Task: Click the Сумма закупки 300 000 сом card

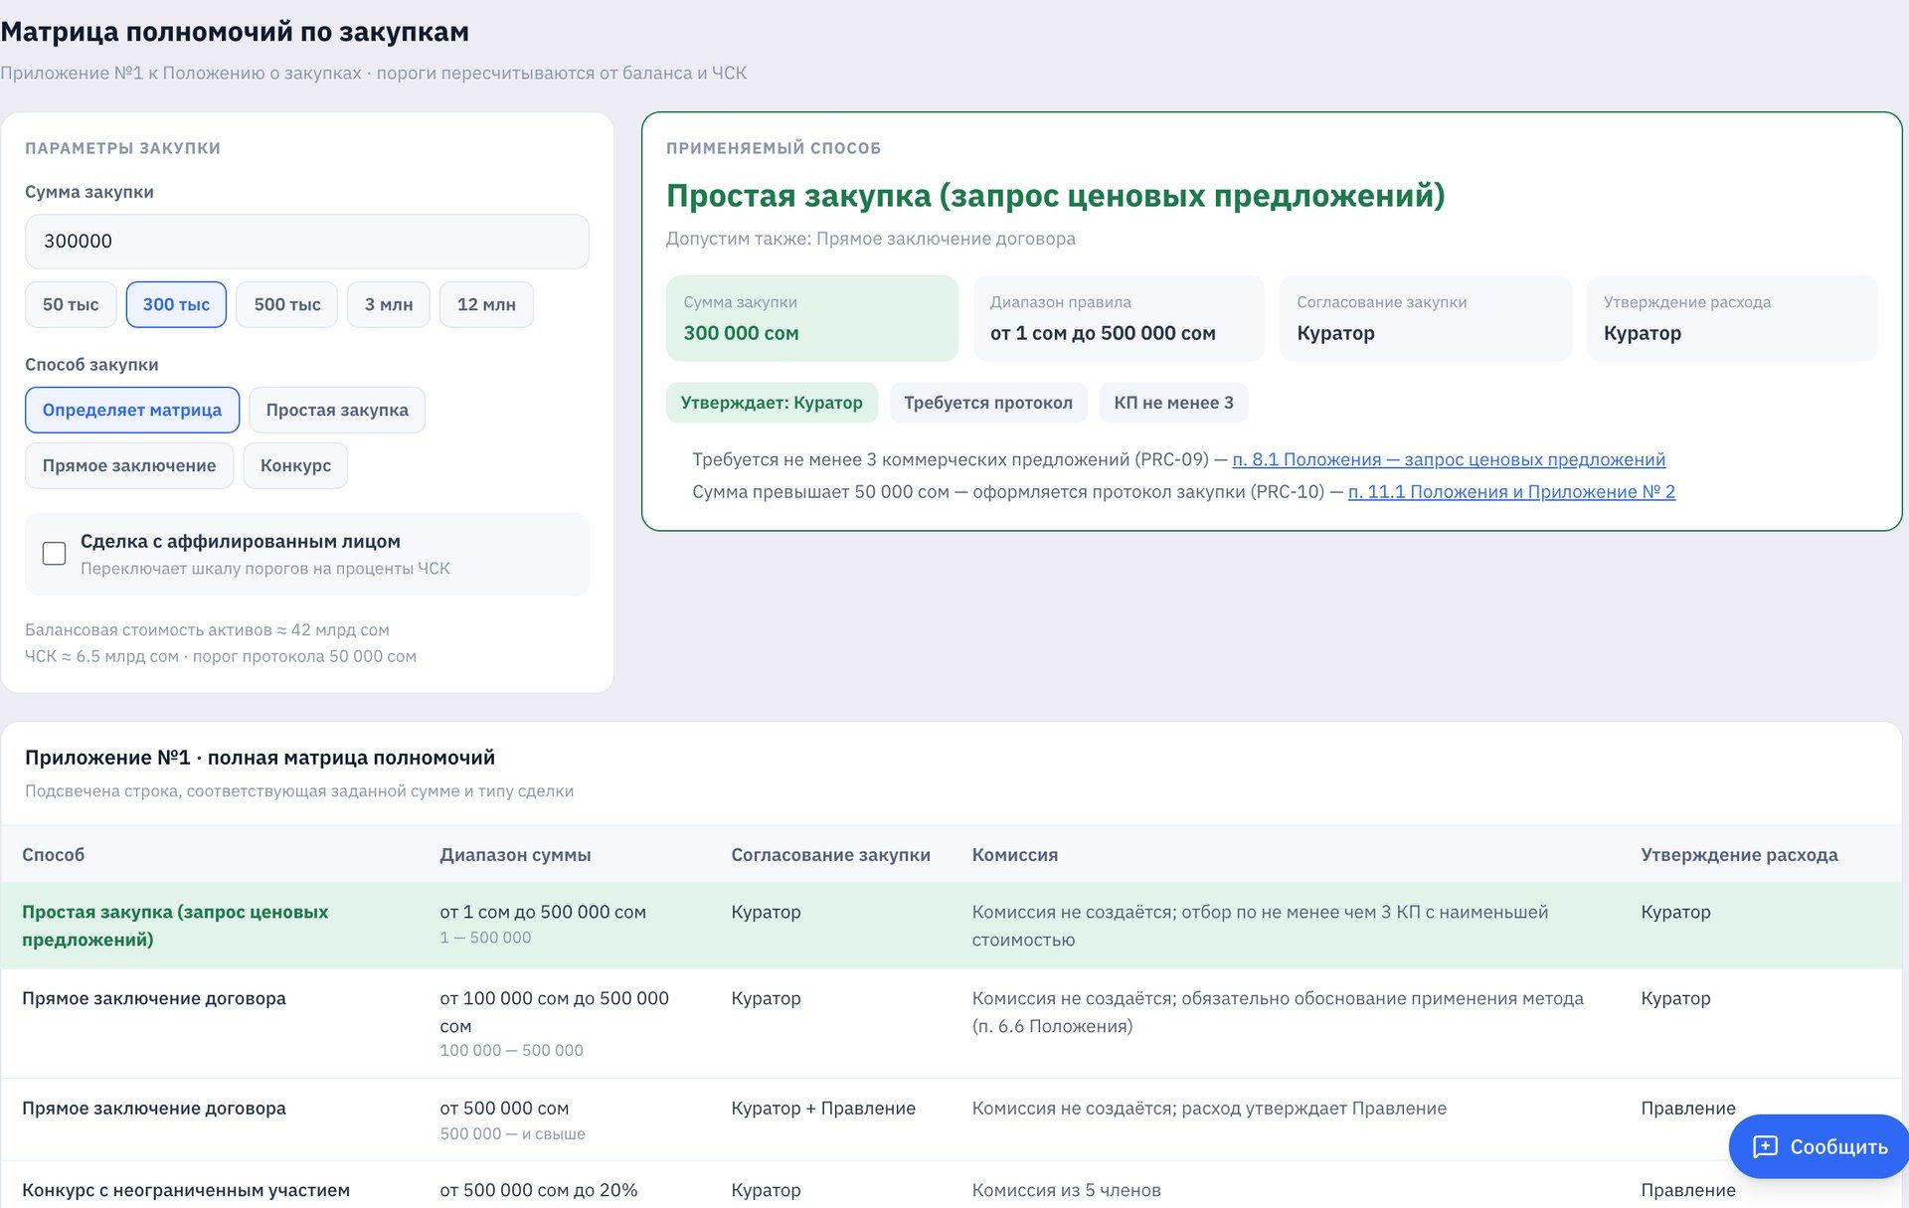Action: [812, 318]
